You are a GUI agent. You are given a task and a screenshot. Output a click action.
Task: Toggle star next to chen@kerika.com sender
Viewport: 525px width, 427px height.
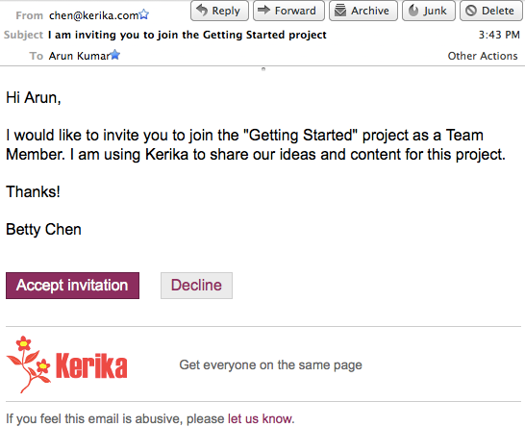[144, 14]
